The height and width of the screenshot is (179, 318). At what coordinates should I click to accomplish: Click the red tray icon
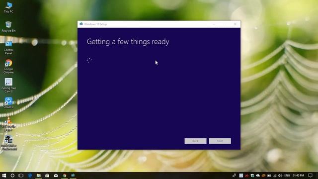246,176
